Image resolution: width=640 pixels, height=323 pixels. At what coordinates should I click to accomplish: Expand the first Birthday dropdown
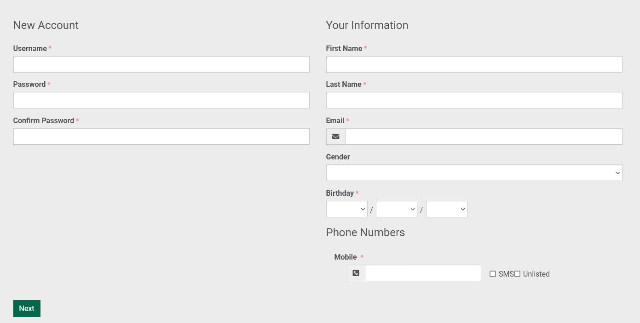pos(346,209)
